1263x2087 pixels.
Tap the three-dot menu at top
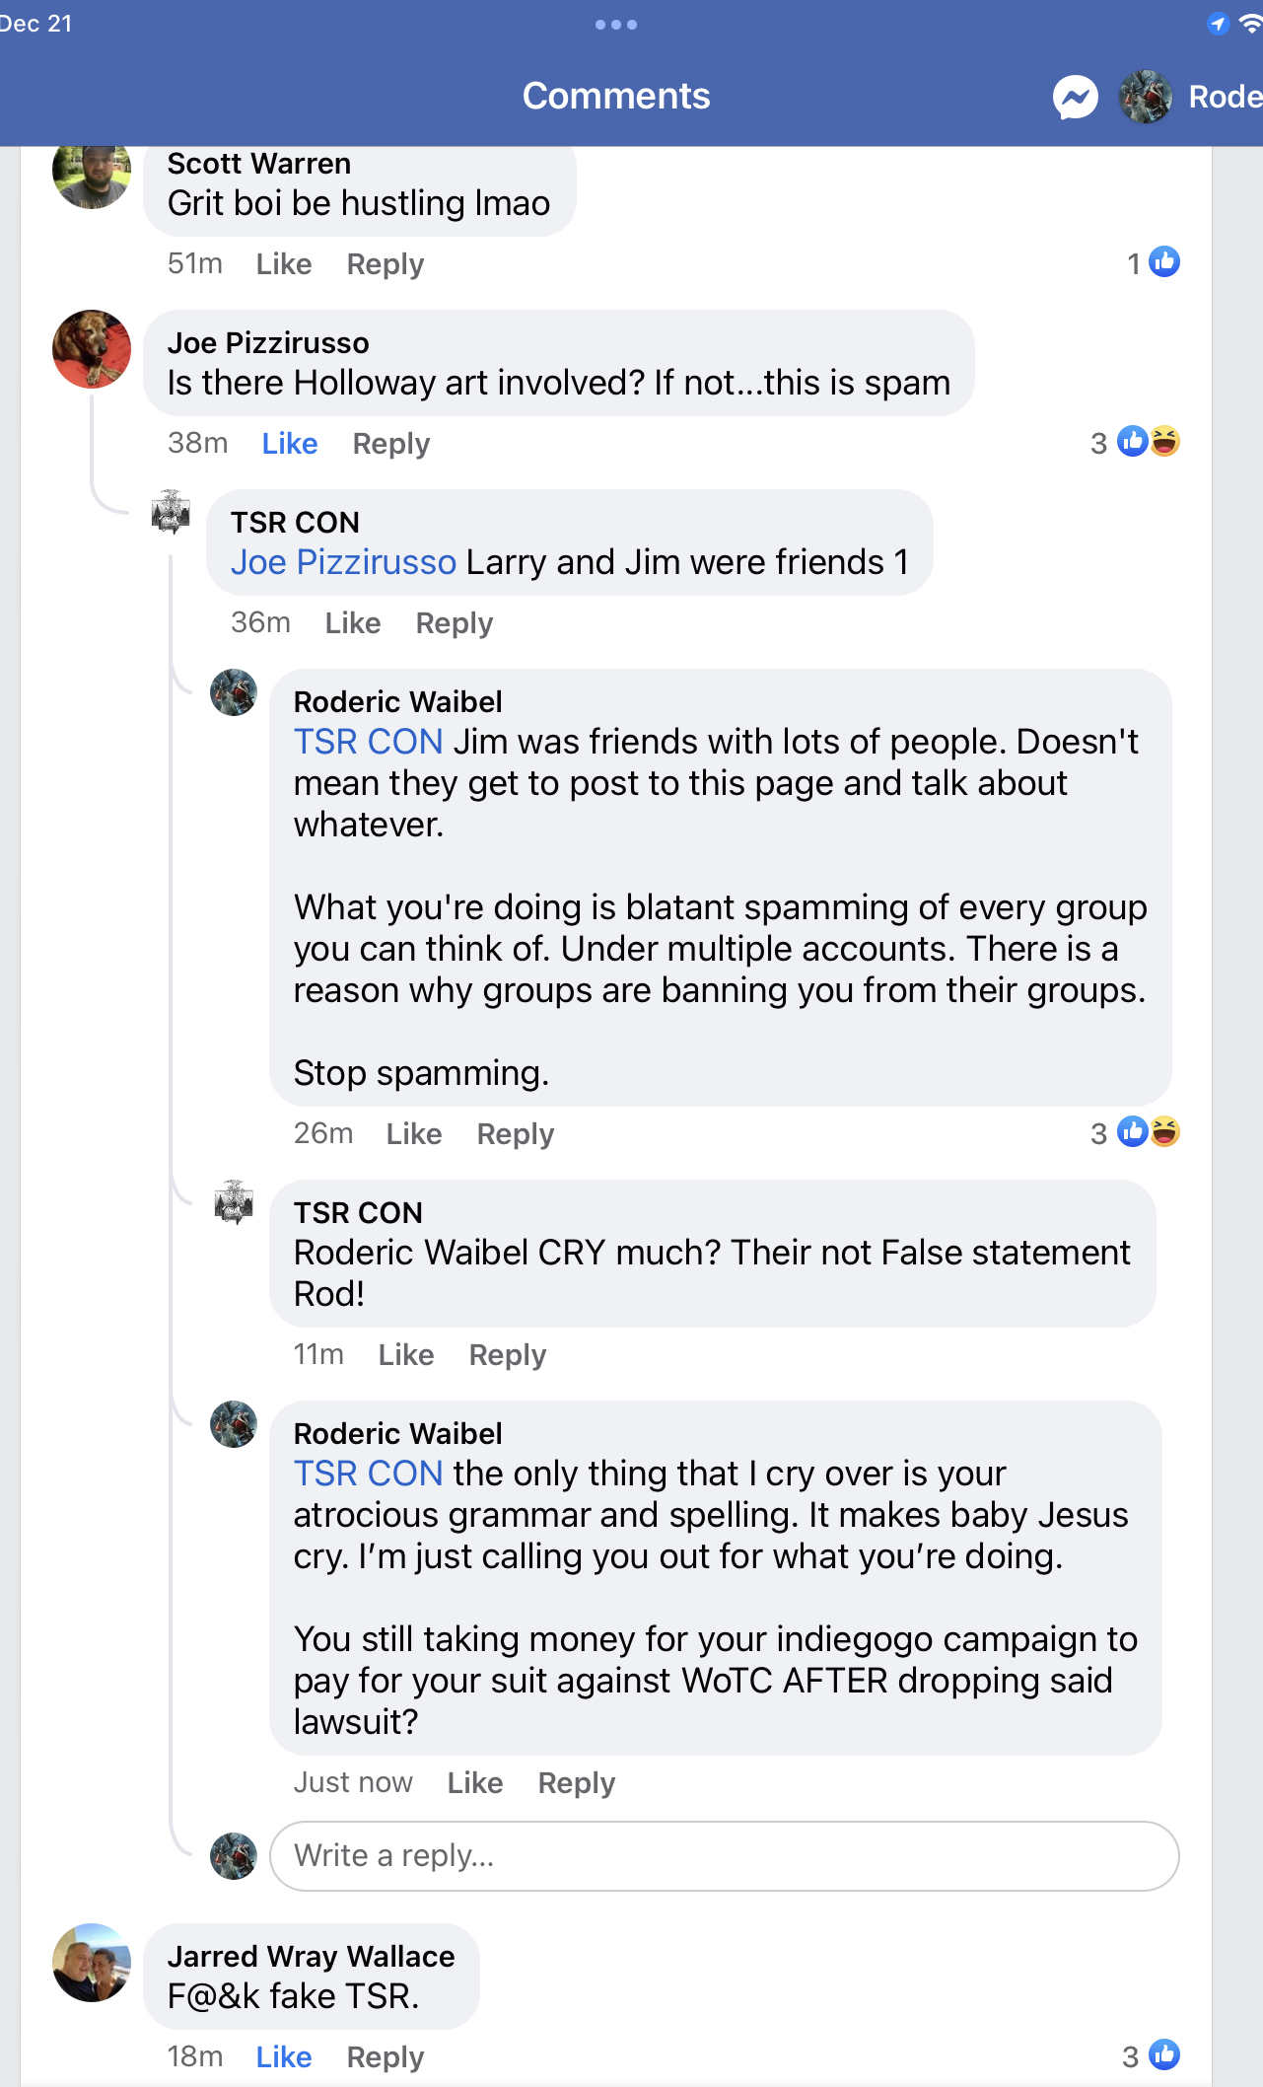616,25
